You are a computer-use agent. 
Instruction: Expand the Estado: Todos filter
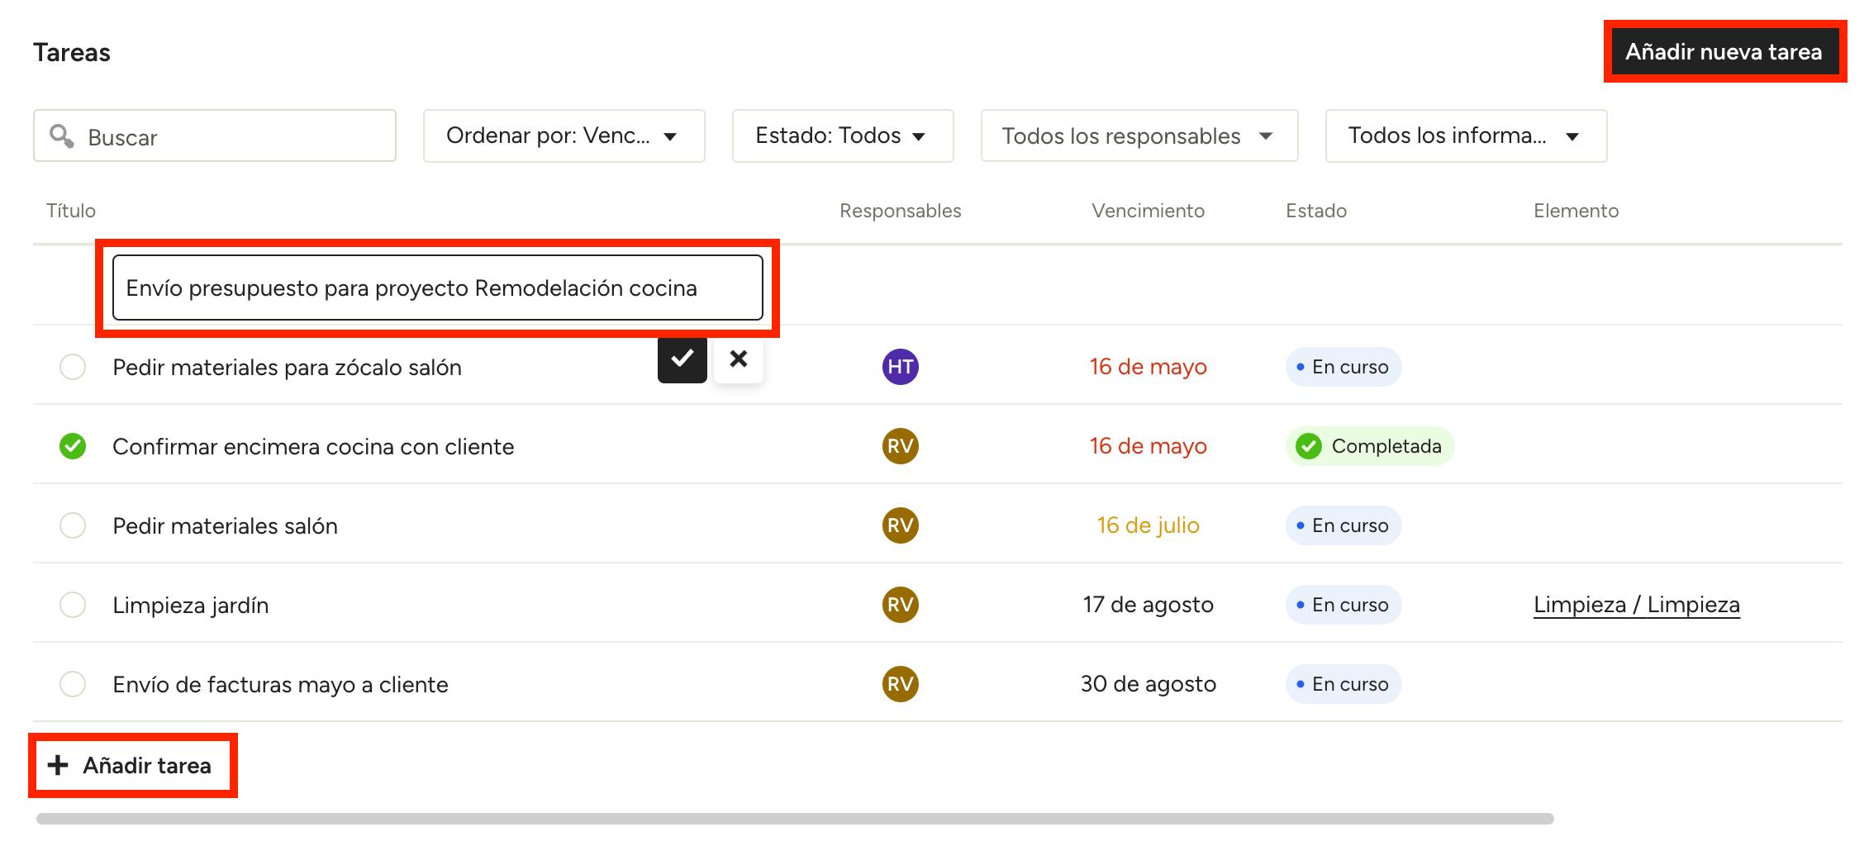842,136
